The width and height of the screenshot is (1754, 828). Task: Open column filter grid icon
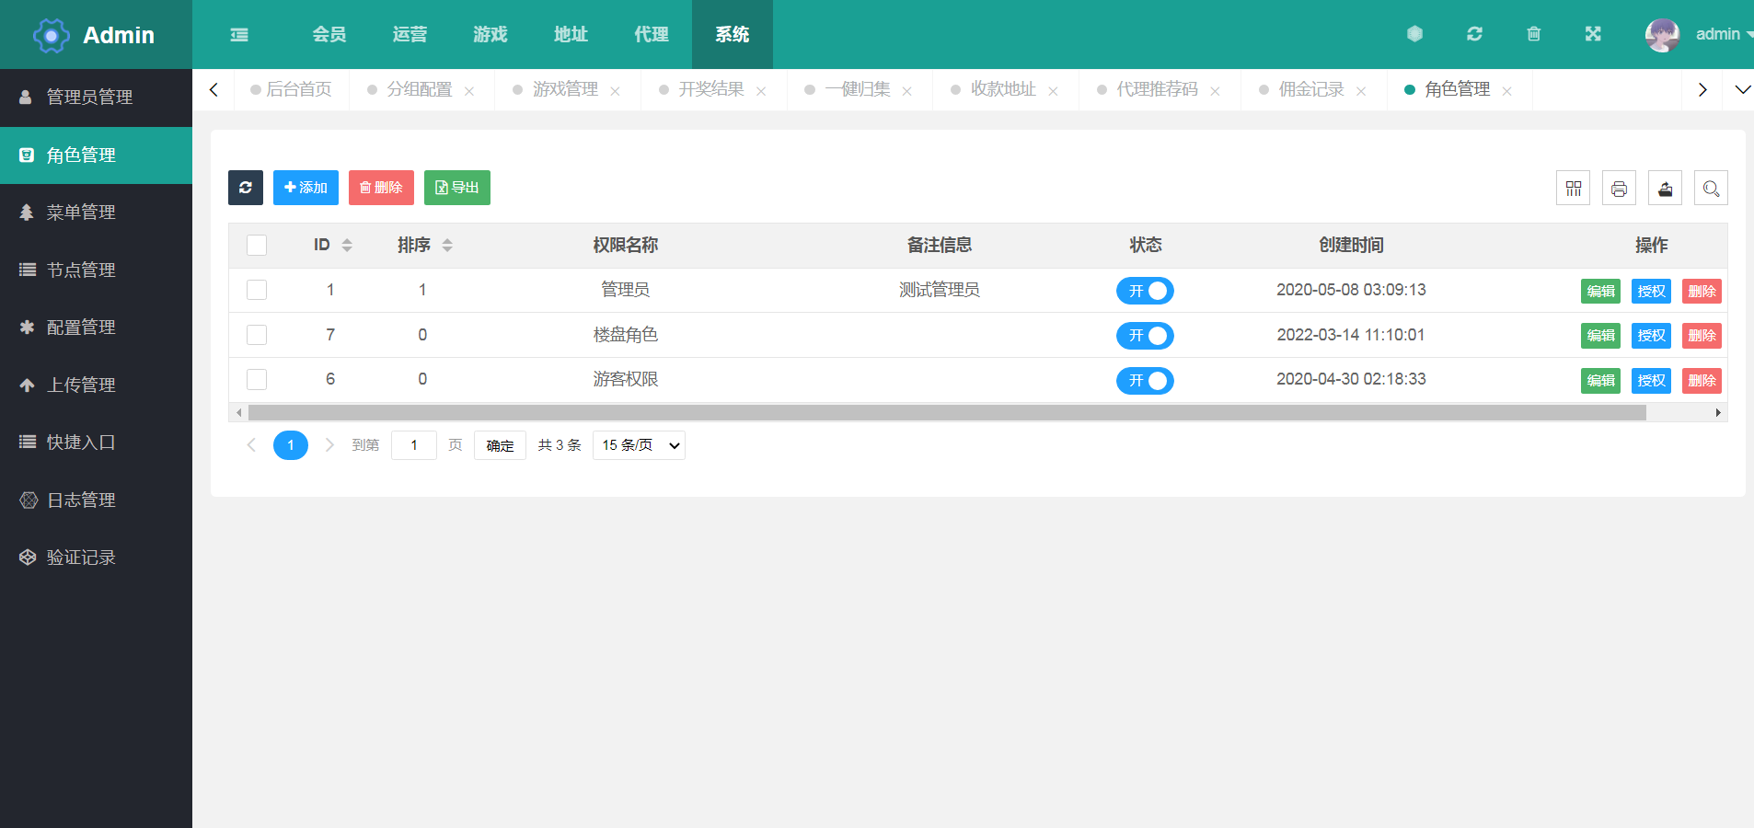1574,189
